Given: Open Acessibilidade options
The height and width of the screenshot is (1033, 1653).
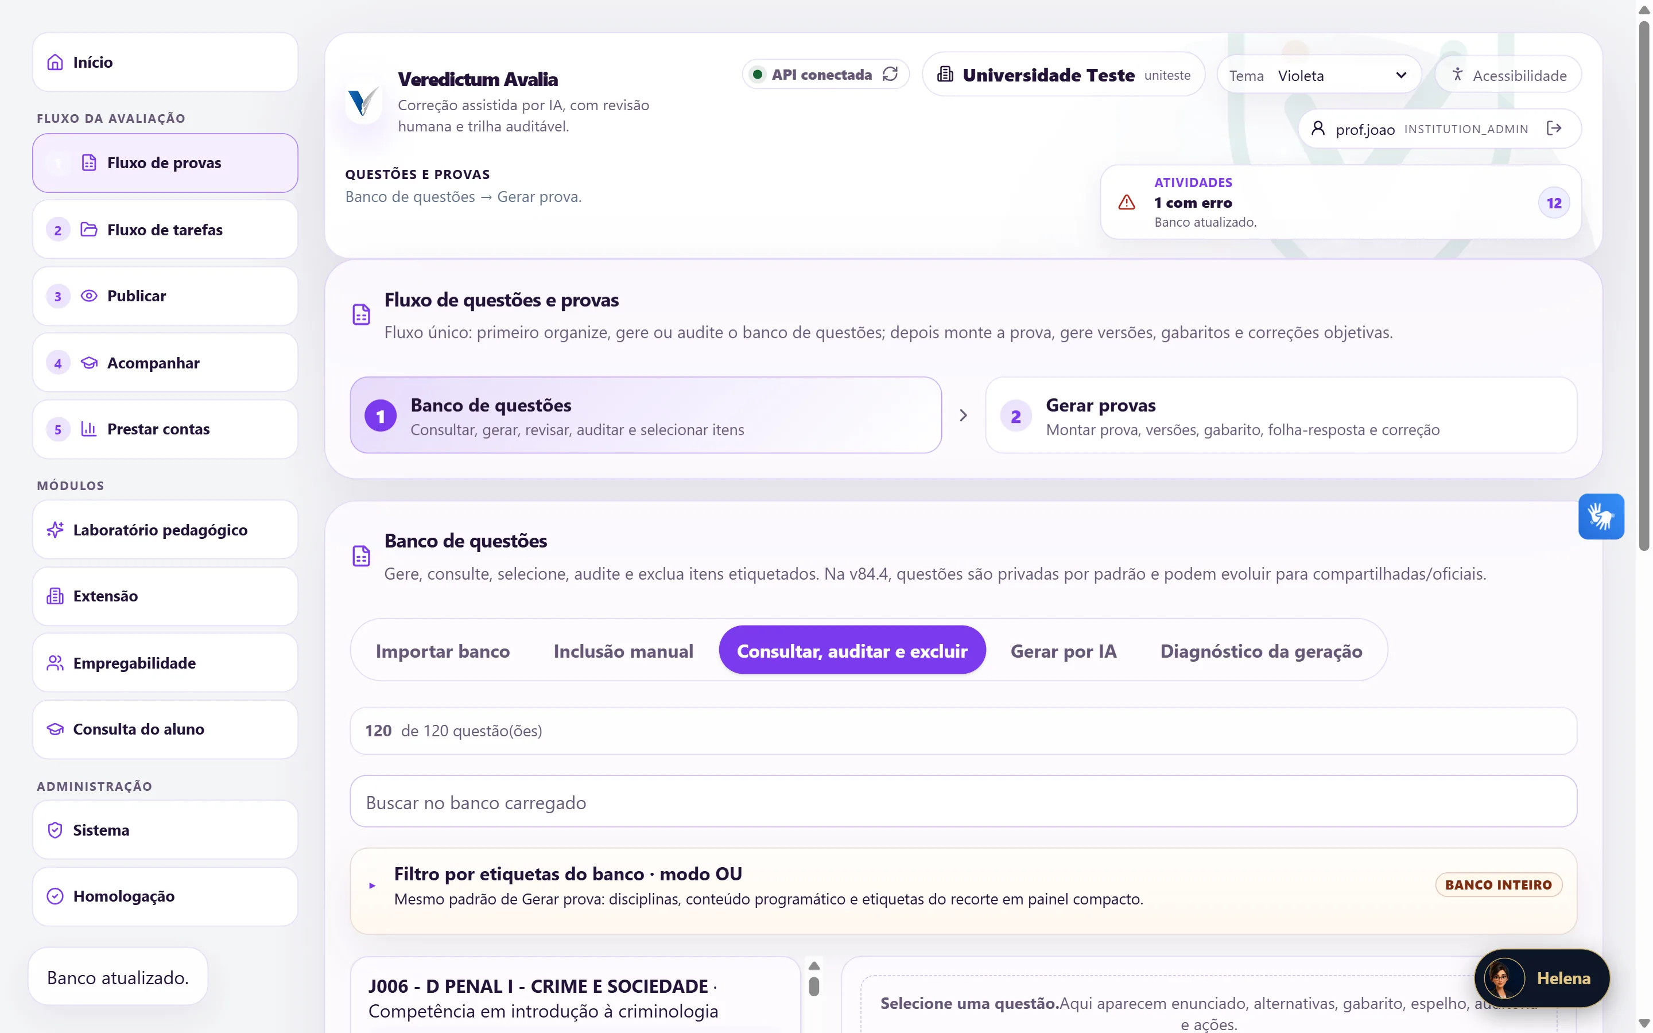Looking at the screenshot, I should coord(1508,75).
